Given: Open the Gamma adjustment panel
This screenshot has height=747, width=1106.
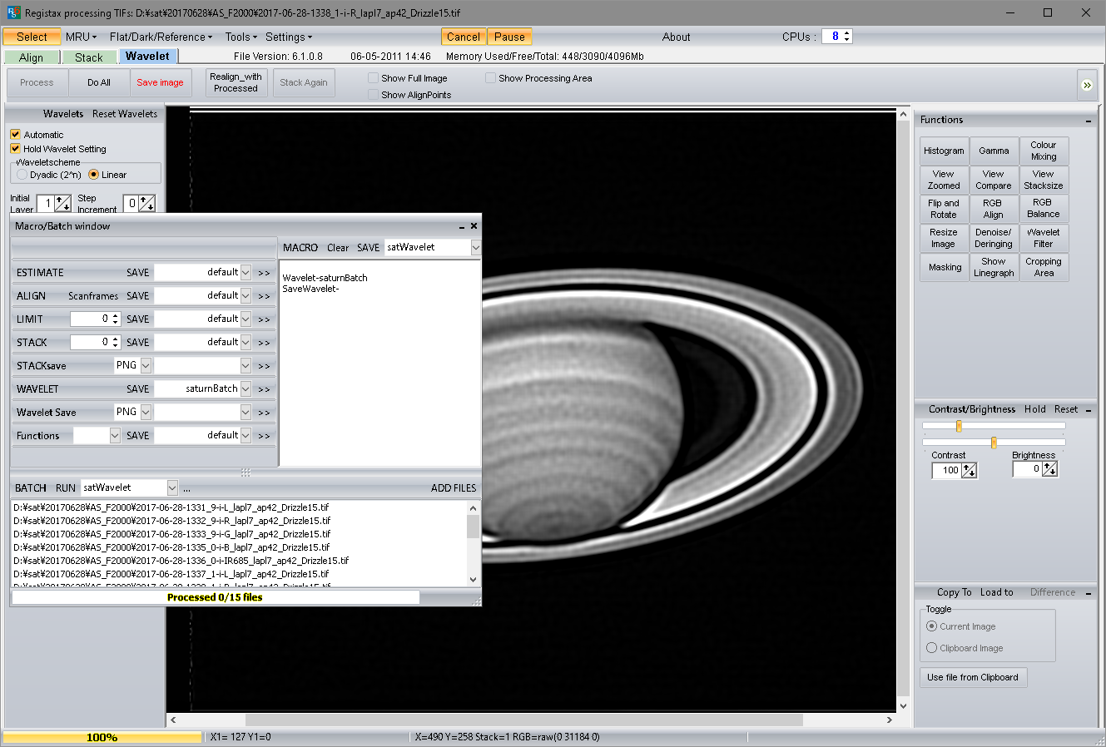Looking at the screenshot, I should point(994,151).
